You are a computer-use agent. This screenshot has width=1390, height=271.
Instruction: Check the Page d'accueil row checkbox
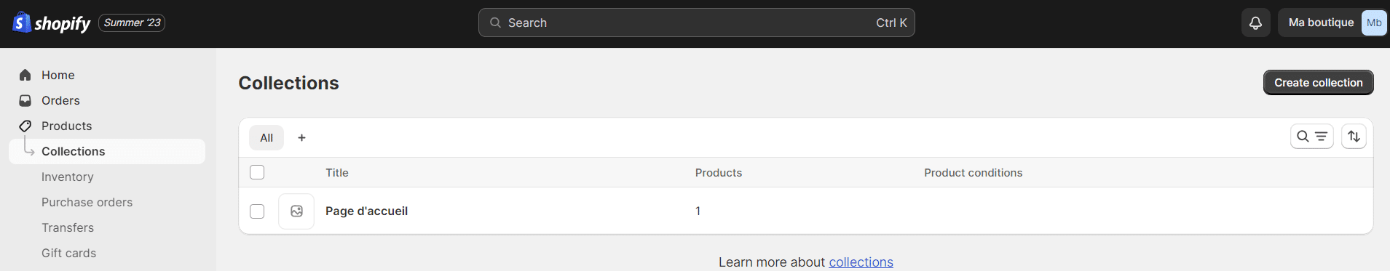click(x=257, y=211)
